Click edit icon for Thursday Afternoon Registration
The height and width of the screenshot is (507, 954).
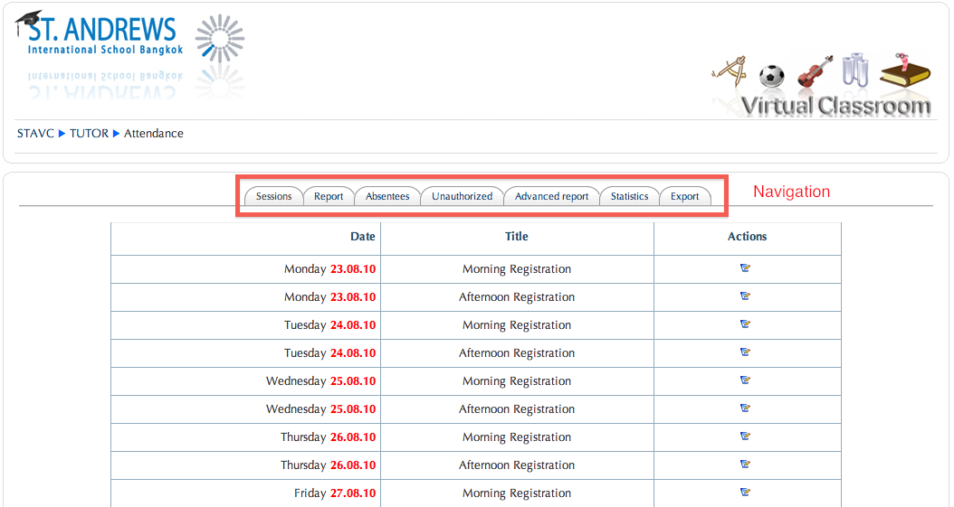tap(745, 465)
